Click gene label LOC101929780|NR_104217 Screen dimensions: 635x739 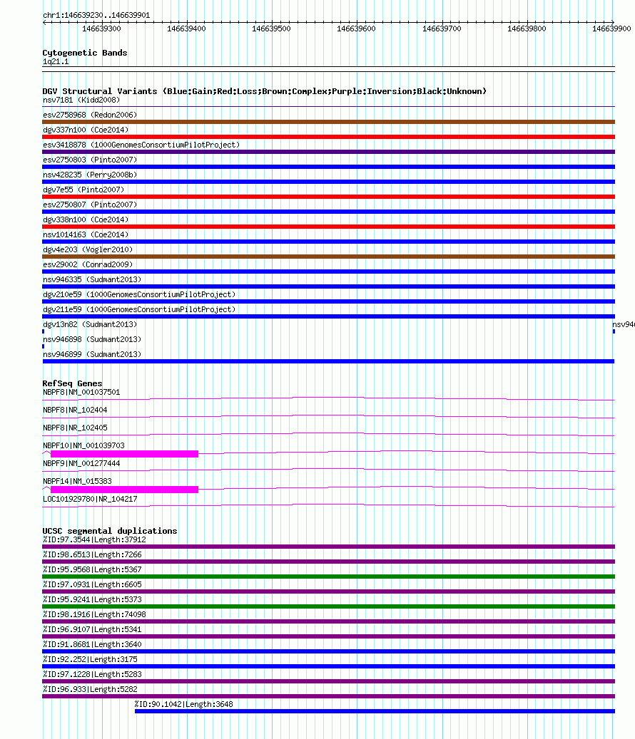pyautogui.click(x=90, y=499)
